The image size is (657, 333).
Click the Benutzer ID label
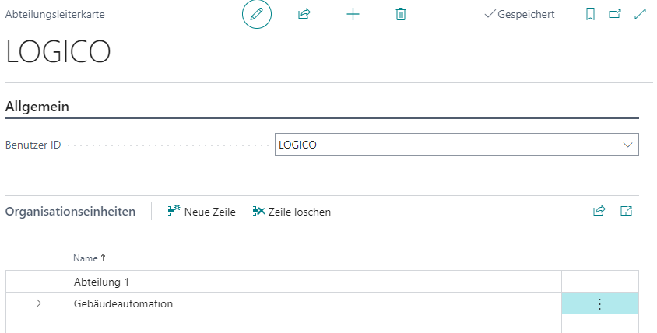coord(33,145)
